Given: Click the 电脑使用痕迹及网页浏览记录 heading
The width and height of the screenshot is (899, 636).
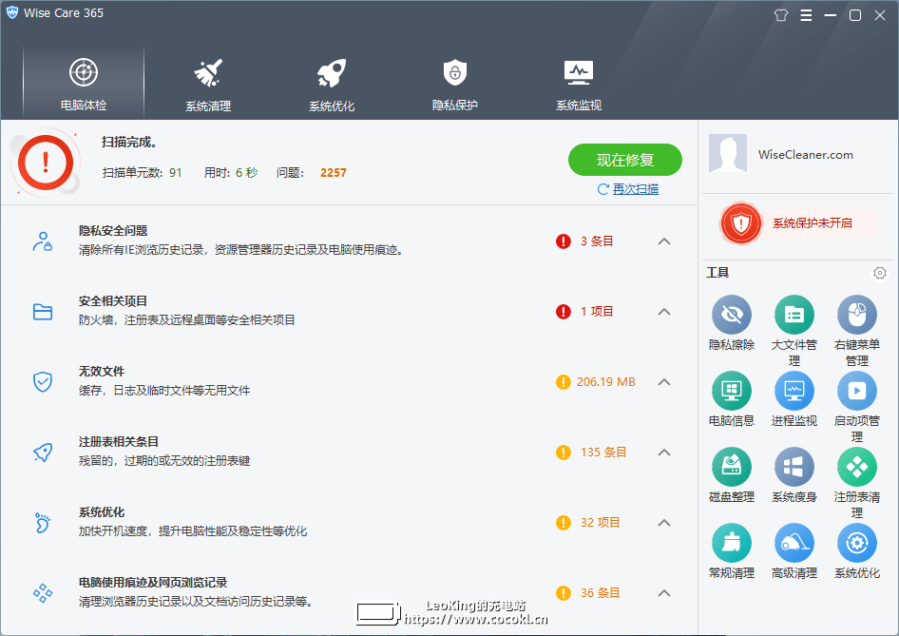Looking at the screenshot, I should [153, 583].
